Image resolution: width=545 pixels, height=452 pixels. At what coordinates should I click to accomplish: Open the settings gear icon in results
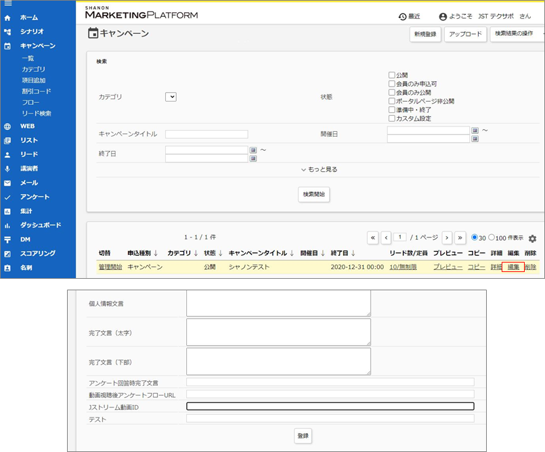(x=532, y=239)
